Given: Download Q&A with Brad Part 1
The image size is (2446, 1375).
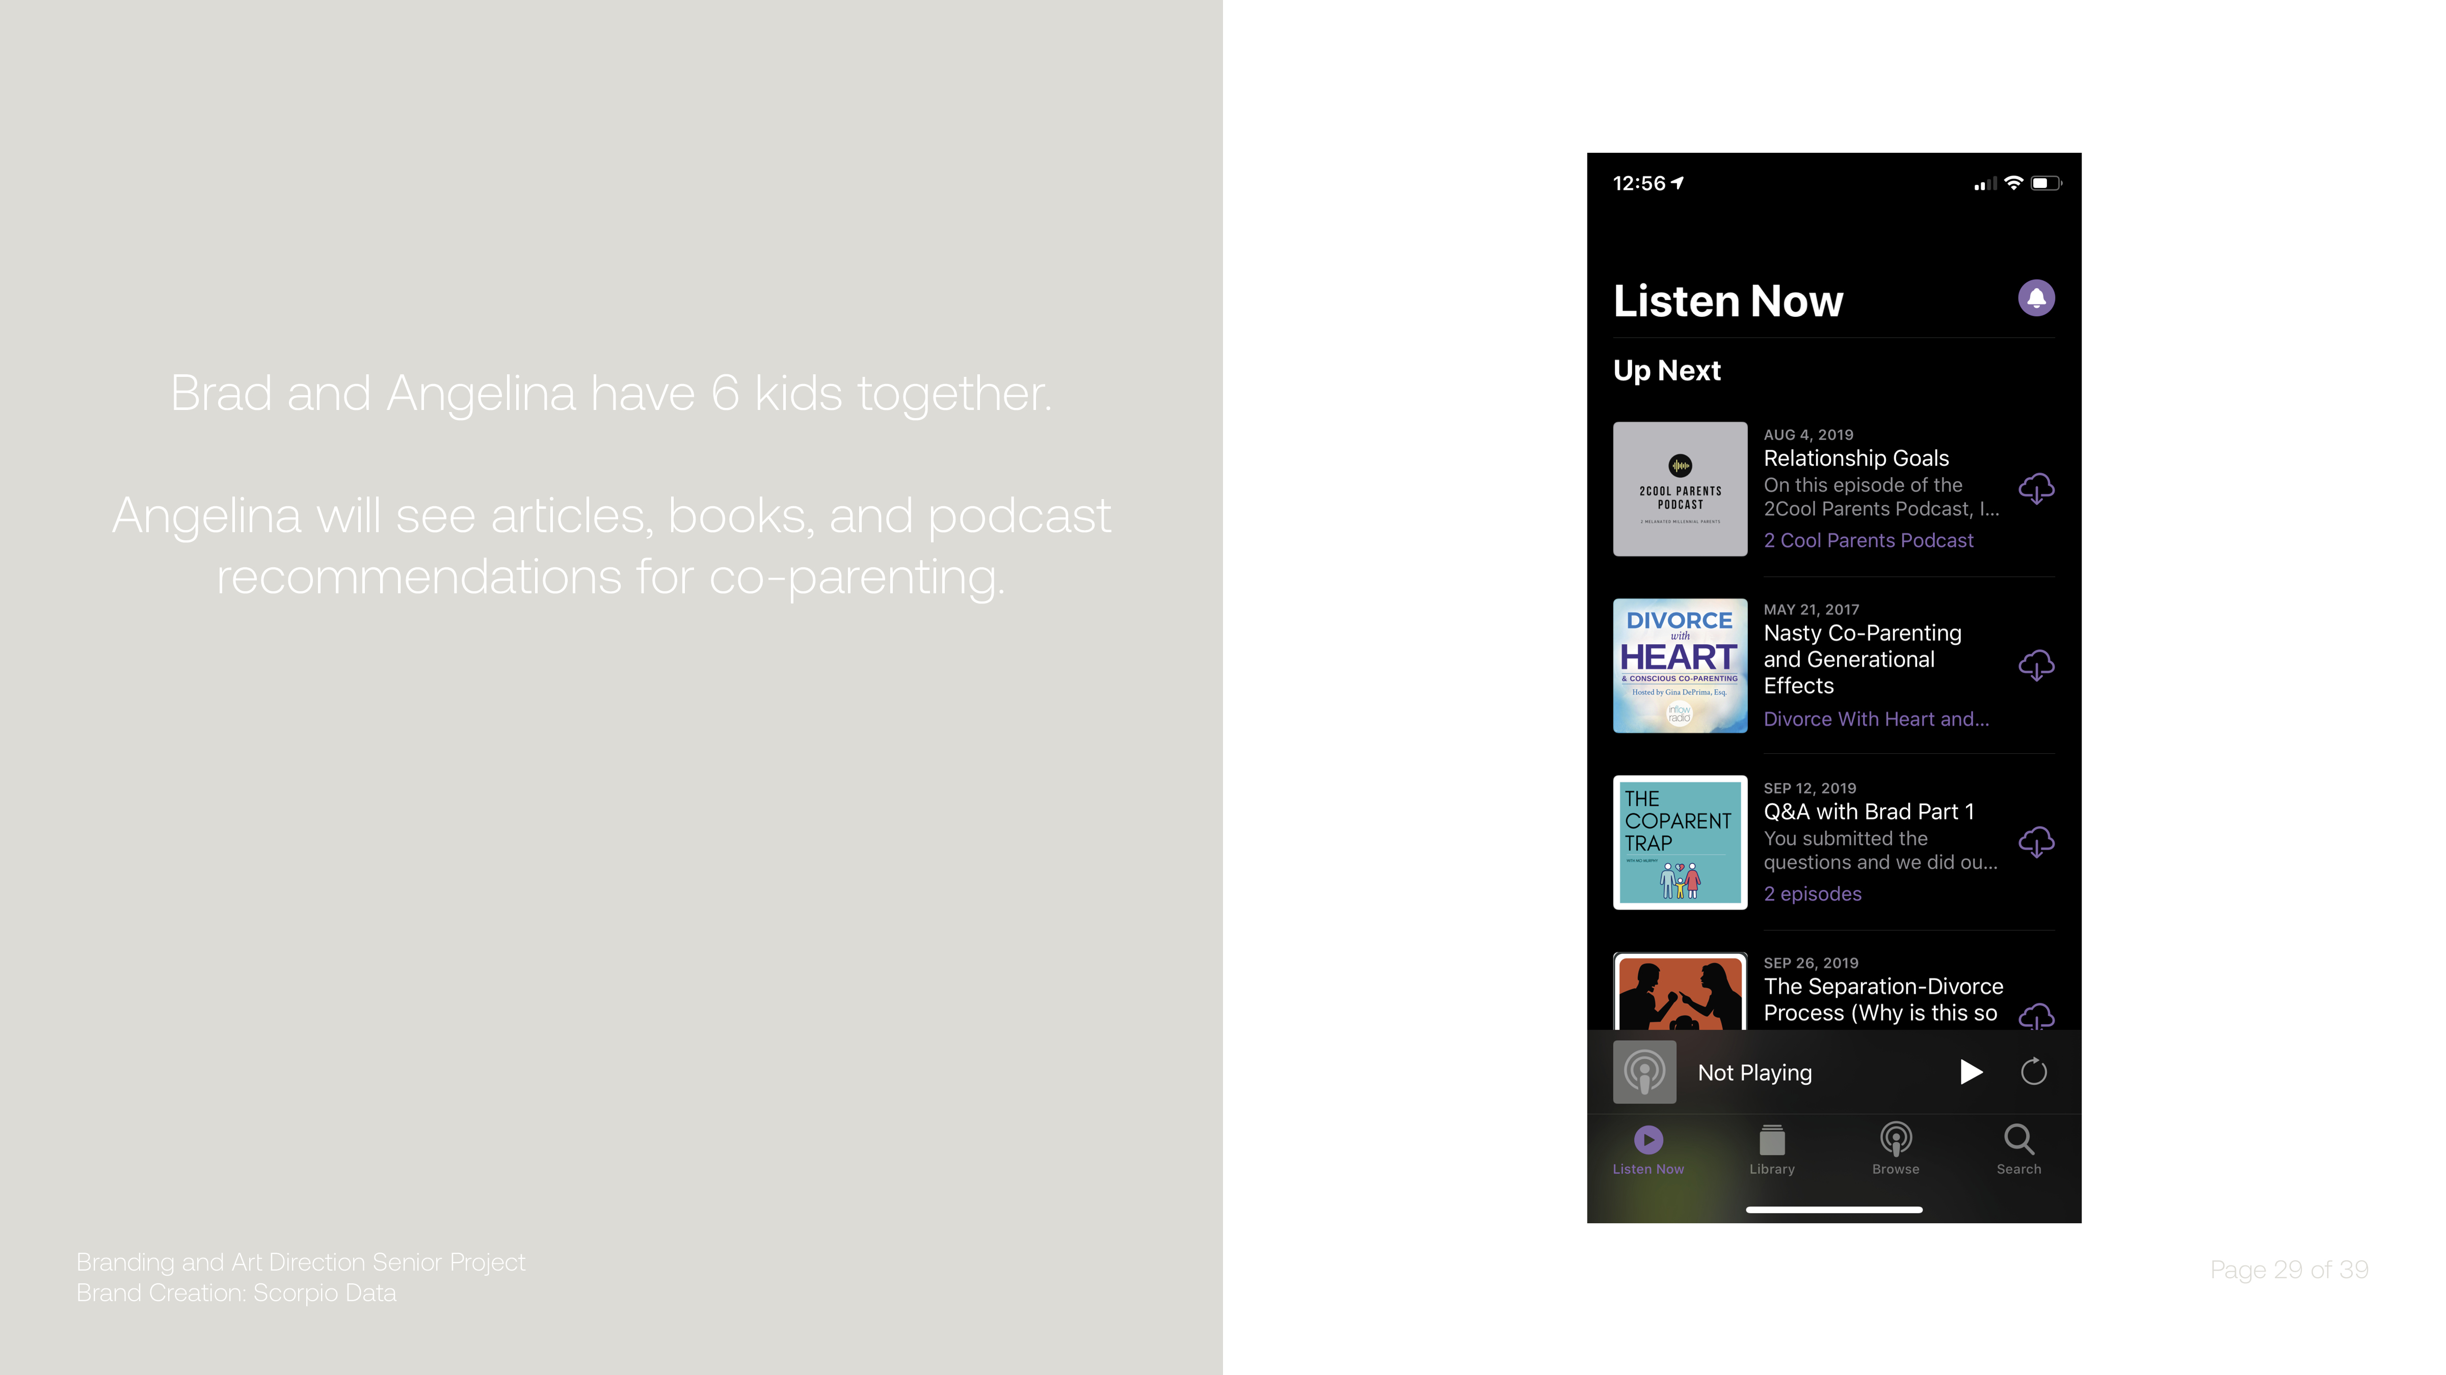Looking at the screenshot, I should (2036, 842).
